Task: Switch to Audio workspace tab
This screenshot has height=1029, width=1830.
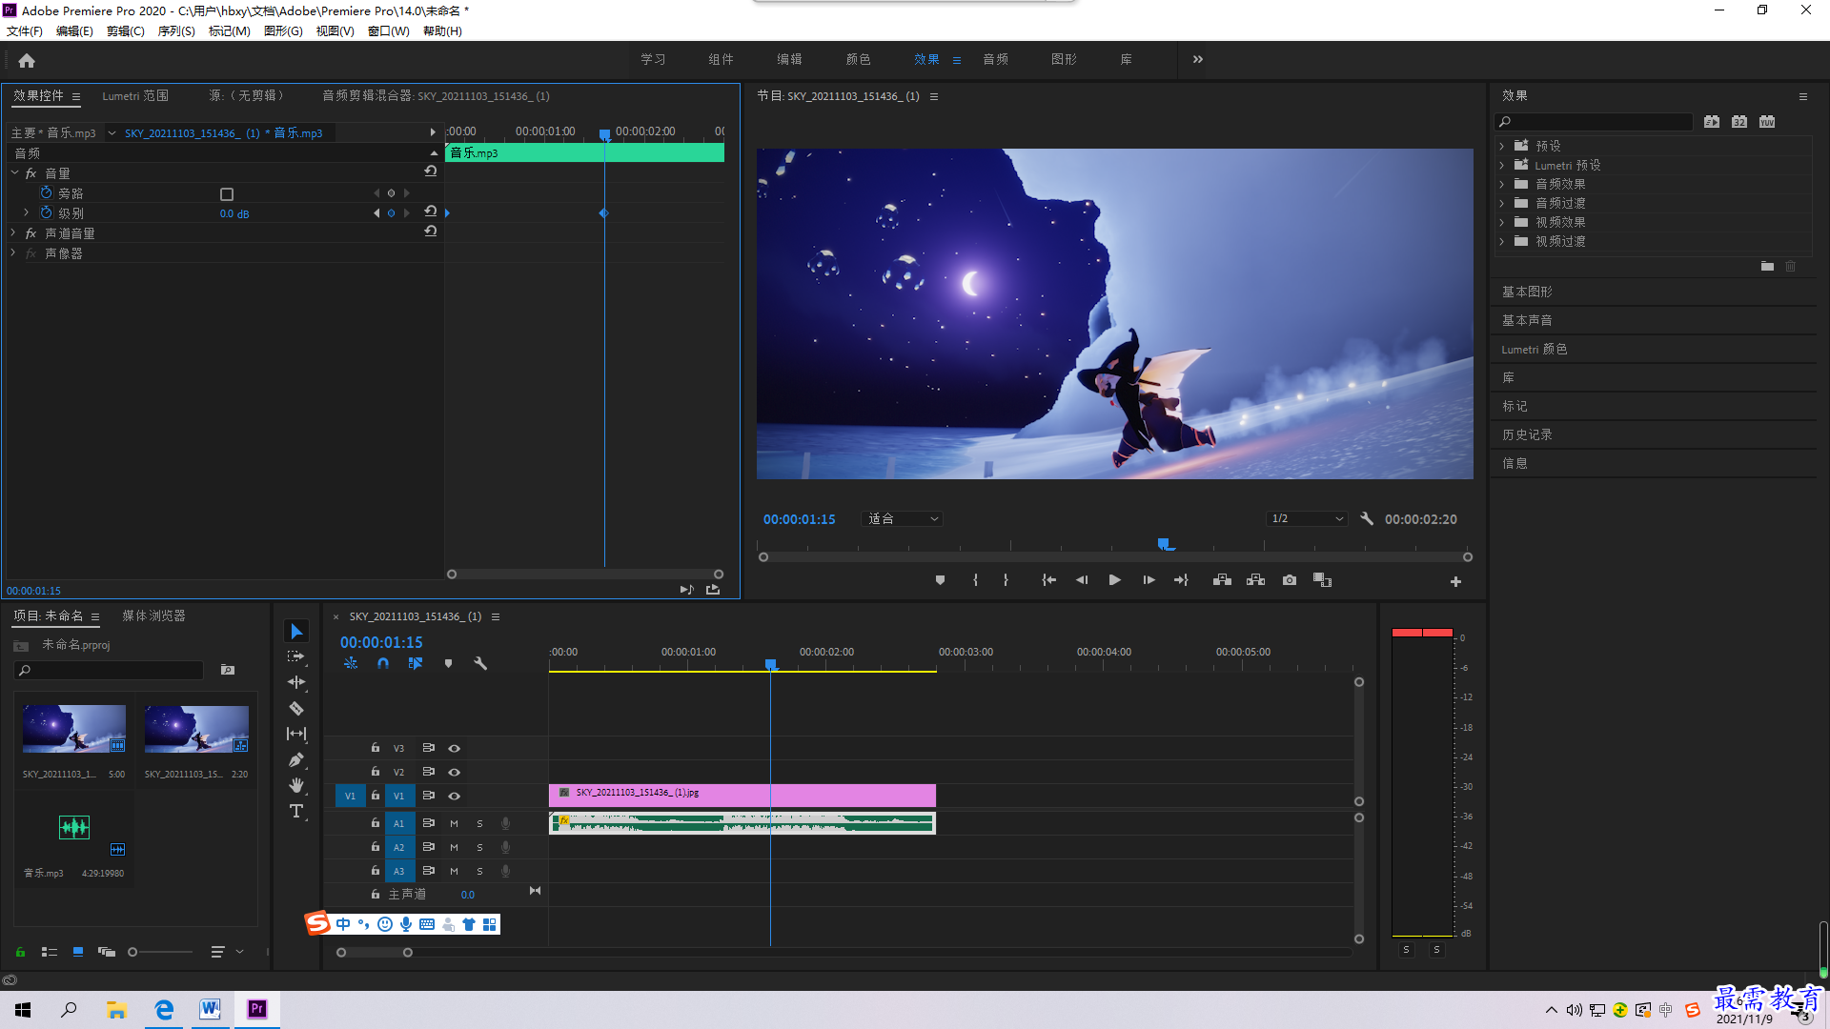Action: (x=995, y=59)
